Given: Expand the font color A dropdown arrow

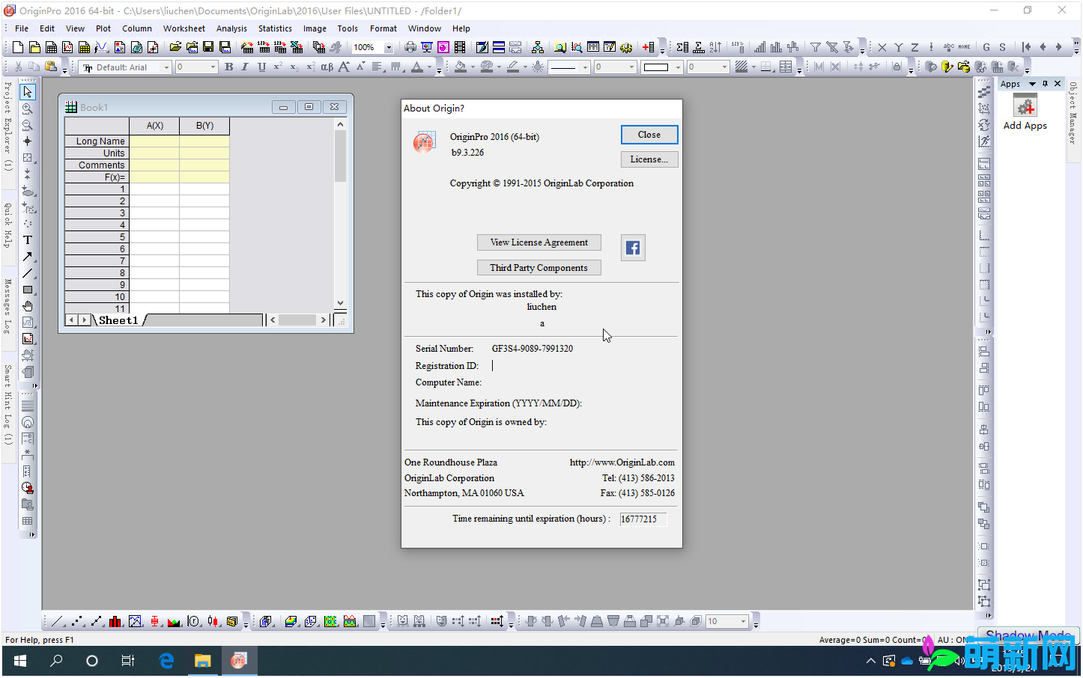Looking at the screenshot, I should [429, 67].
